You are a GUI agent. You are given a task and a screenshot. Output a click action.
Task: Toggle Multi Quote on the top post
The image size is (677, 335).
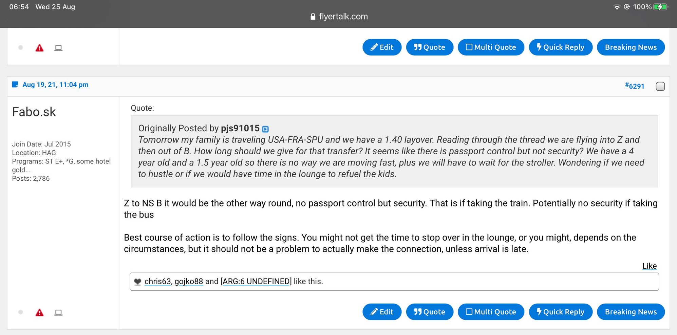coord(491,47)
